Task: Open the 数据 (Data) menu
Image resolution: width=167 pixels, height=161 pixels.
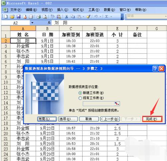Action: tap(109, 10)
